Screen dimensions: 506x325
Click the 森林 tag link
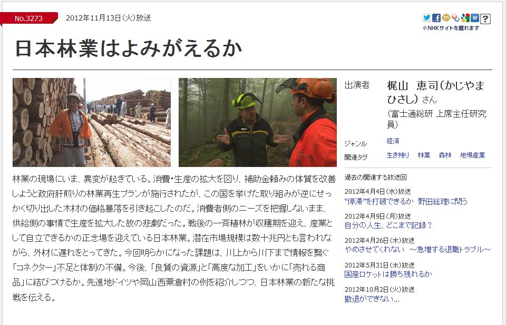coord(445,155)
